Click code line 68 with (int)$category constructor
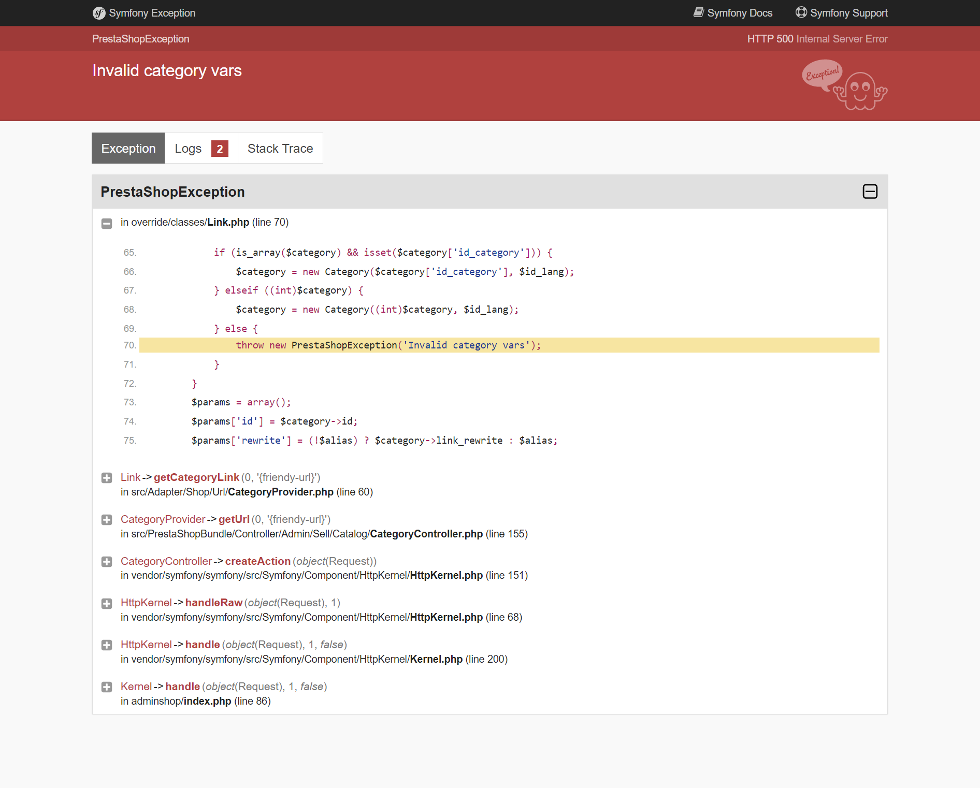980x788 pixels. coord(377,310)
